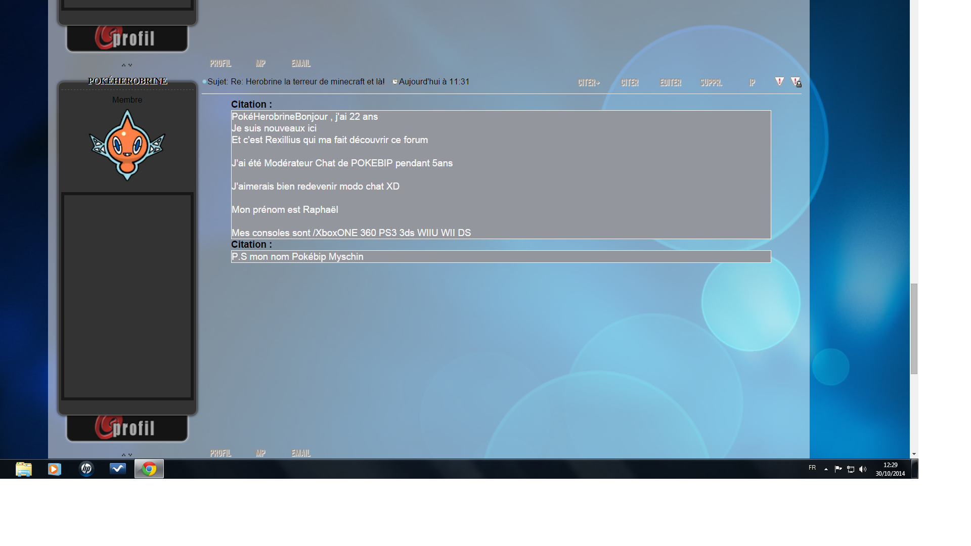Click the lower MP link under PokéHerobrine's post

pos(260,453)
